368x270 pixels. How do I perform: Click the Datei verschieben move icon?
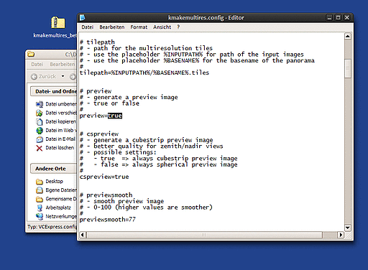[x=40, y=113]
